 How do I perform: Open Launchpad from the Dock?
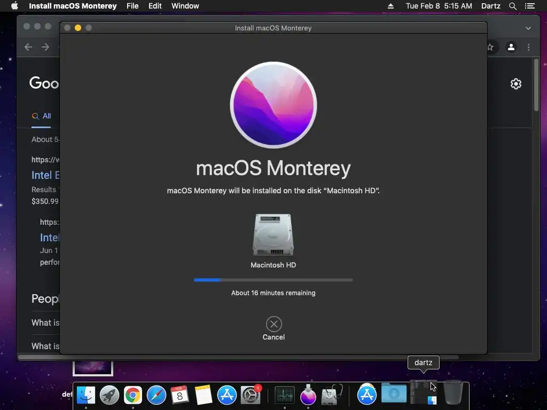(x=109, y=395)
